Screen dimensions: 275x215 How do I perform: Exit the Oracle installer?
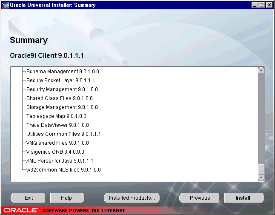click(28, 198)
